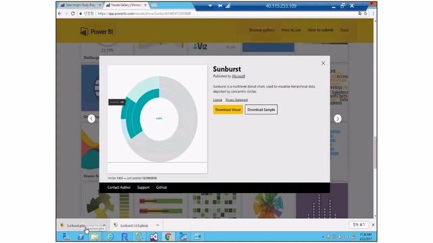Show the next visual with the right arrow
433x243 pixels.
[x=338, y=119]
